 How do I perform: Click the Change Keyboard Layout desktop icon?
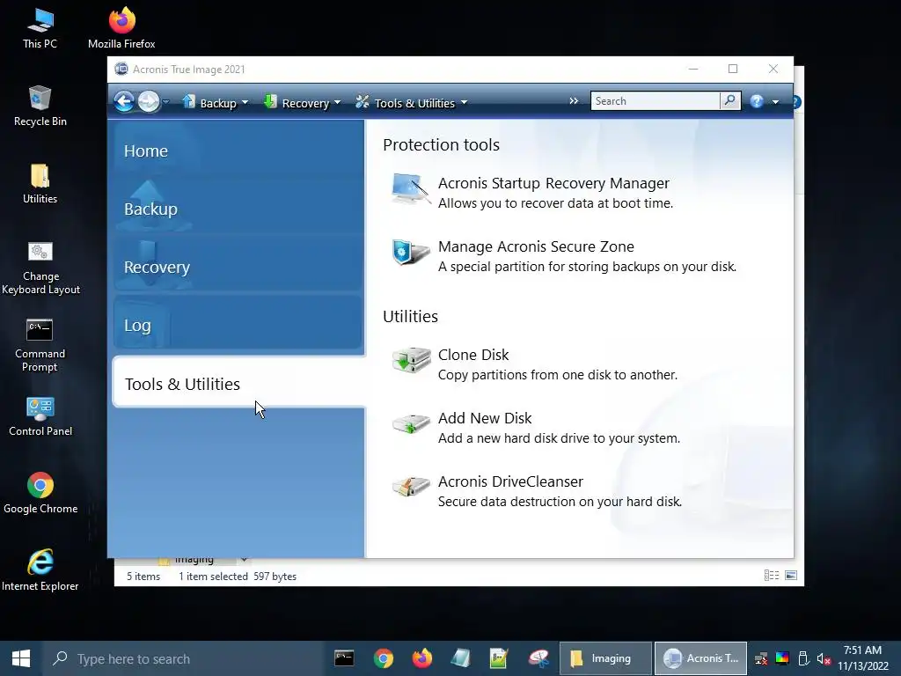(40, 268)
